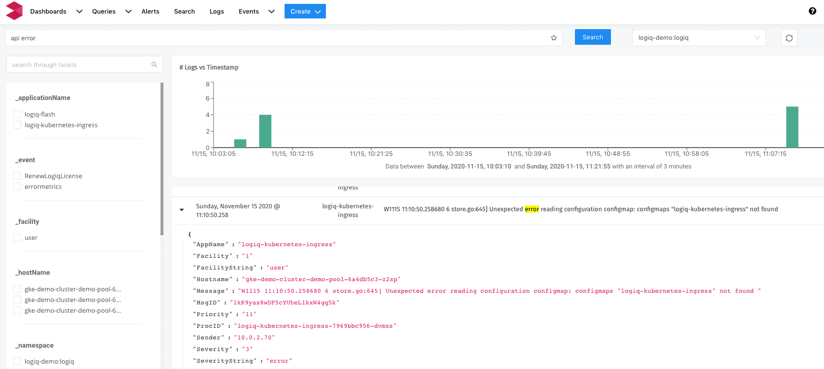Screen dimensions: 824x369
Task: Click the LOGIQ logo icon
Action: coord(14,11)
